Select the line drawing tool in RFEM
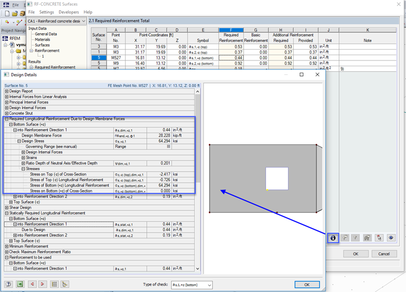This screenshot has height=292, width=406. pos(19,22)
